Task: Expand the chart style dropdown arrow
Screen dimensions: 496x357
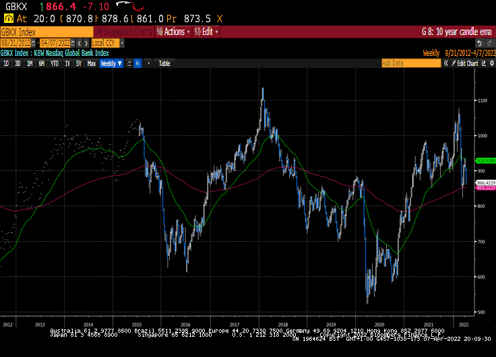Action: [148, 63]
